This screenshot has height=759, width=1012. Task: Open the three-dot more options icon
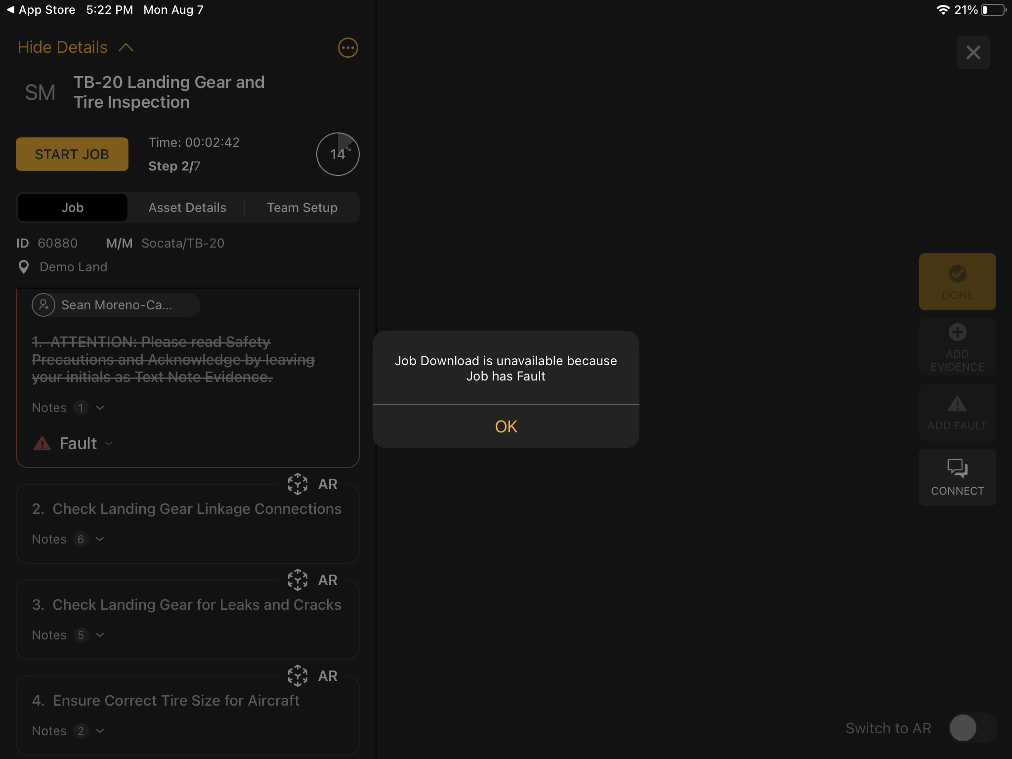click(348, 48)
